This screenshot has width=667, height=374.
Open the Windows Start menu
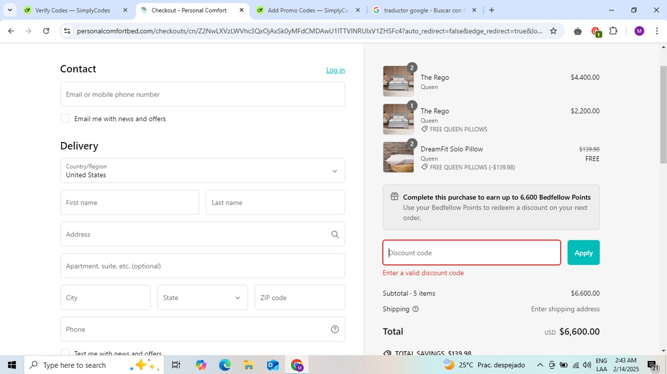click(x=12, y=365)
